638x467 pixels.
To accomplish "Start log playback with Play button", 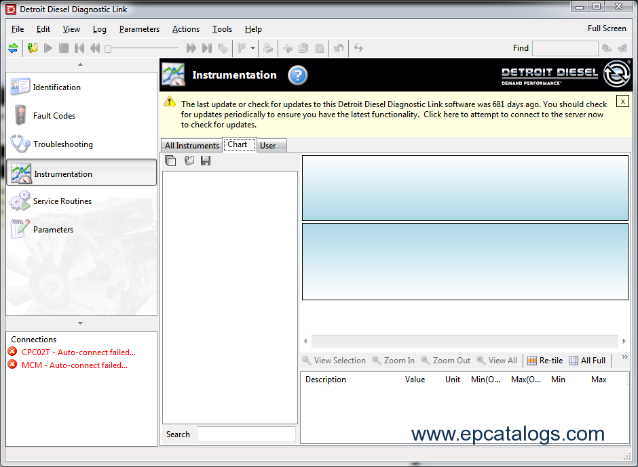I will coord(48,48).
